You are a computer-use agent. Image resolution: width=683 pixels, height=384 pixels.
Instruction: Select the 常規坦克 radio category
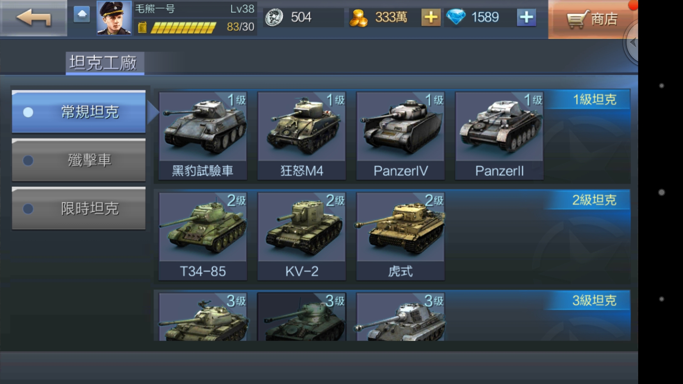click(x=79, y=112)
